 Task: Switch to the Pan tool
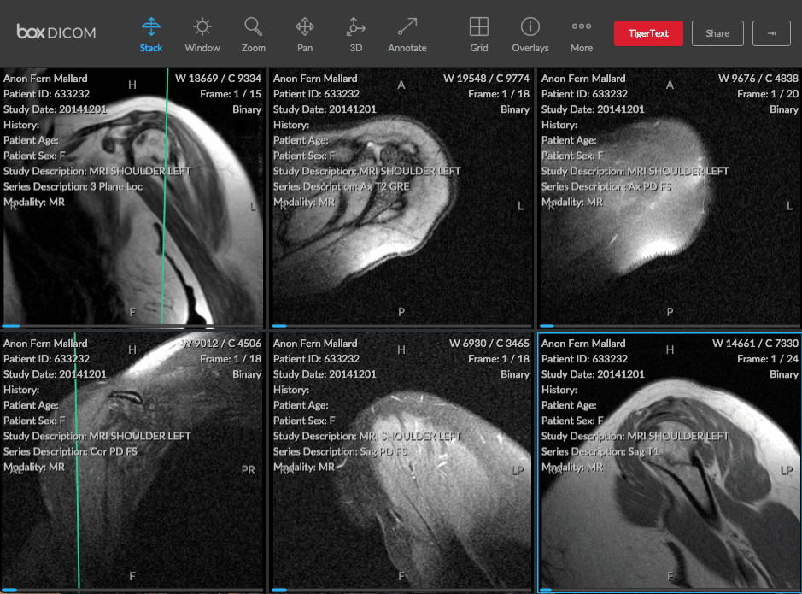pyautogui.click(x=304, y=34)
